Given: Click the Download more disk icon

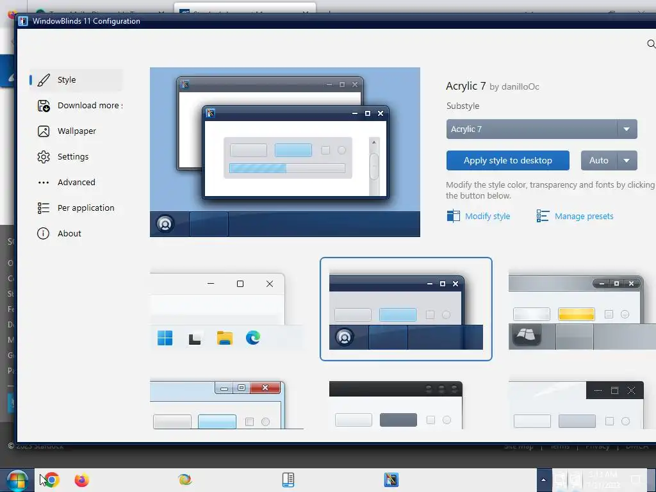Looking at the screenshot, I should [44, 106].
